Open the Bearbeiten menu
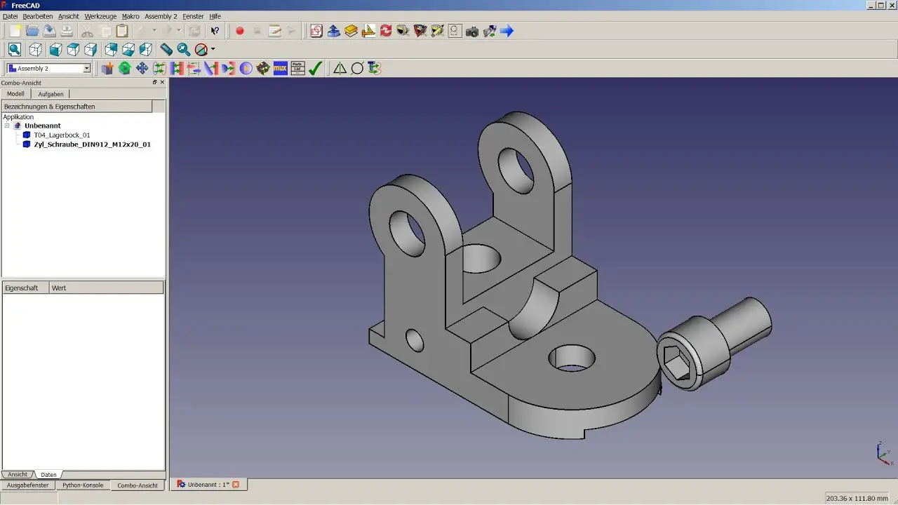 (x=38, y=16)
